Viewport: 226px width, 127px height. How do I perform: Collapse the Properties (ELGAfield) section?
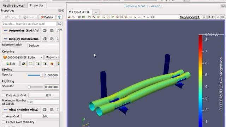22,30
